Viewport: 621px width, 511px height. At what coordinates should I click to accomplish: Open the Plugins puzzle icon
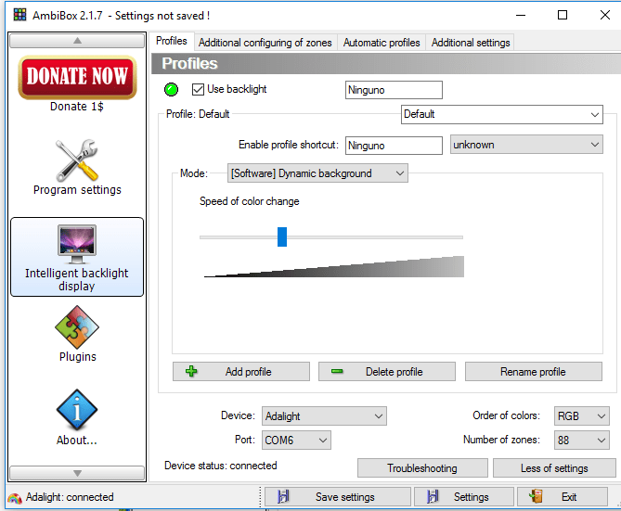click(77, 327)
